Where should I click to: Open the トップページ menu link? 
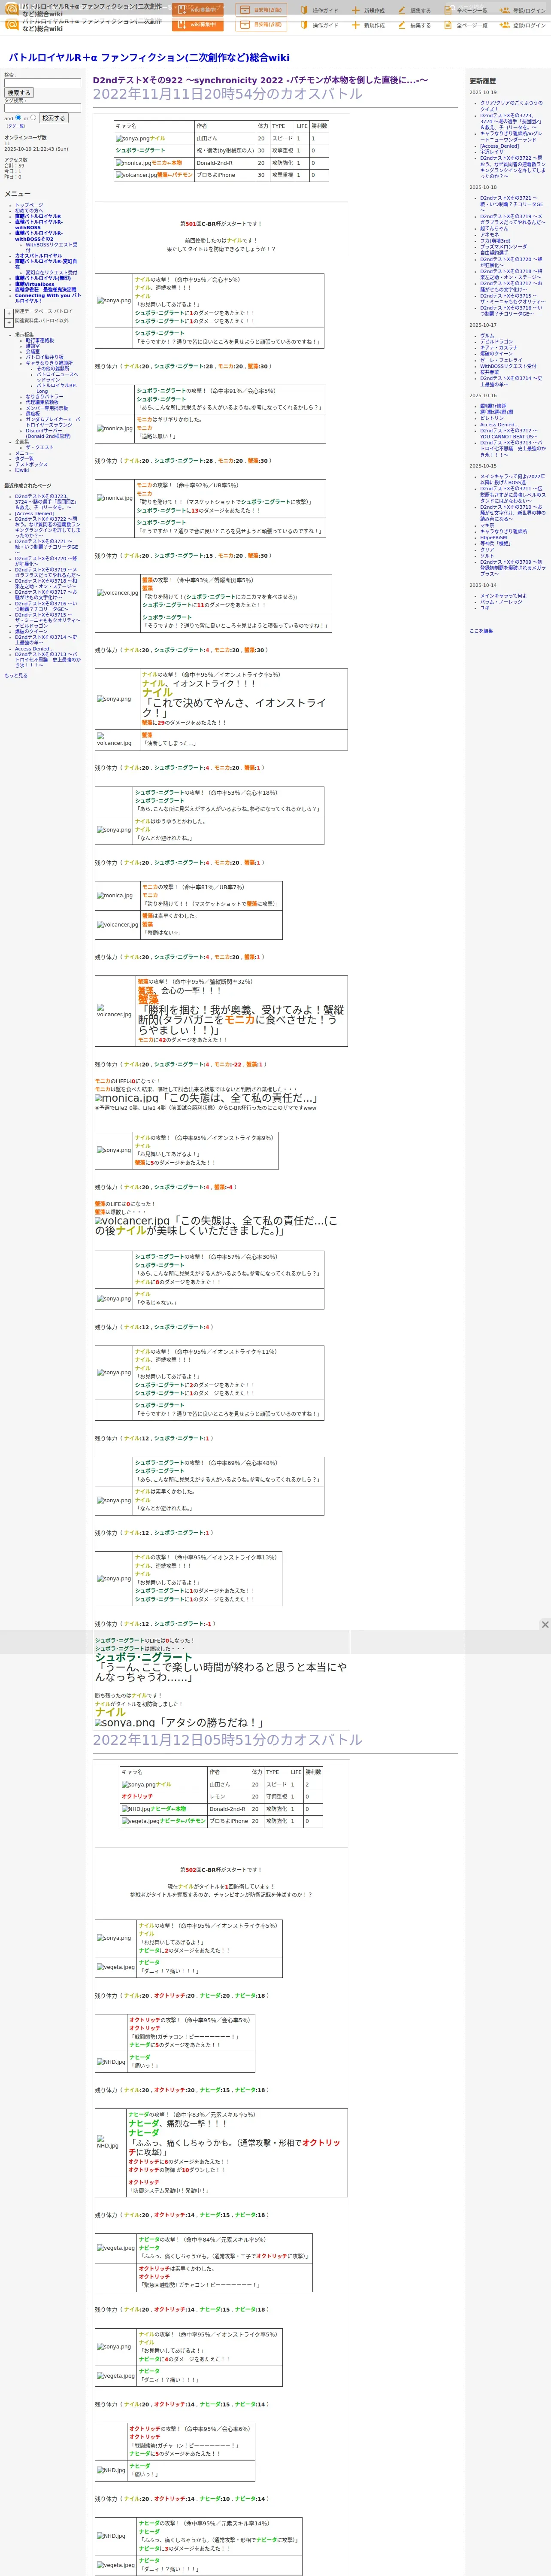pyautogui.click(x=29, y=205)
